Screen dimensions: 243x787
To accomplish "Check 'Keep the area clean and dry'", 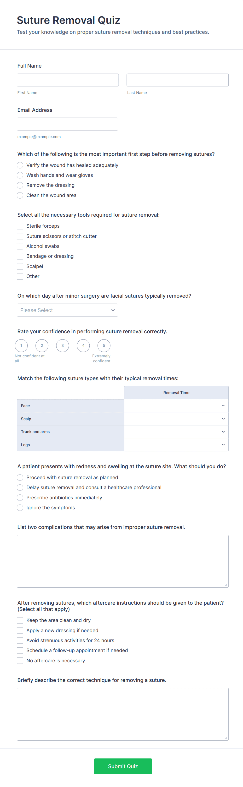I will pos(20,620).
